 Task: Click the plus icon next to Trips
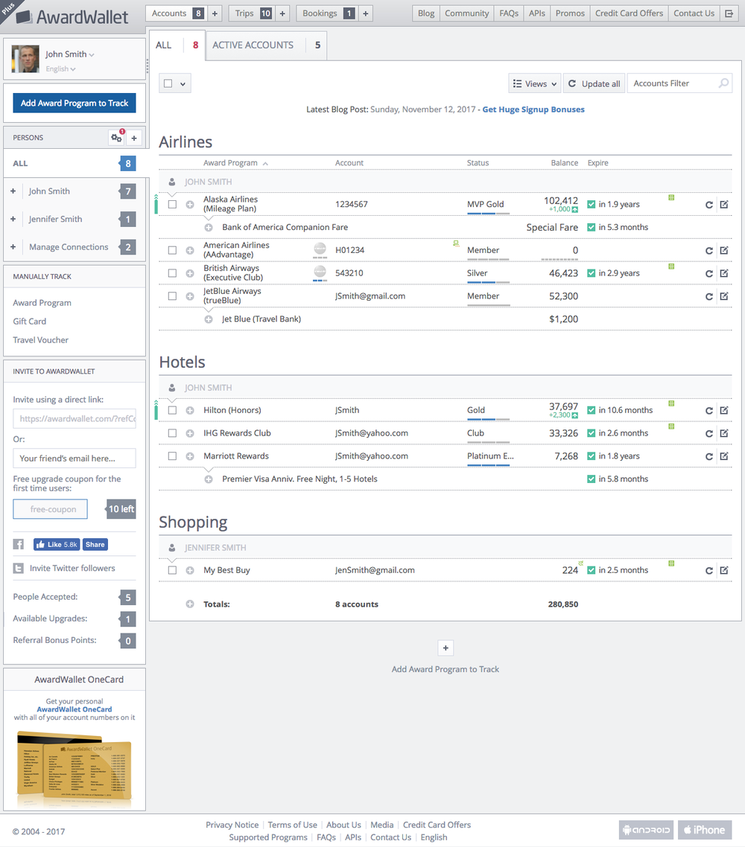[283, 13]
